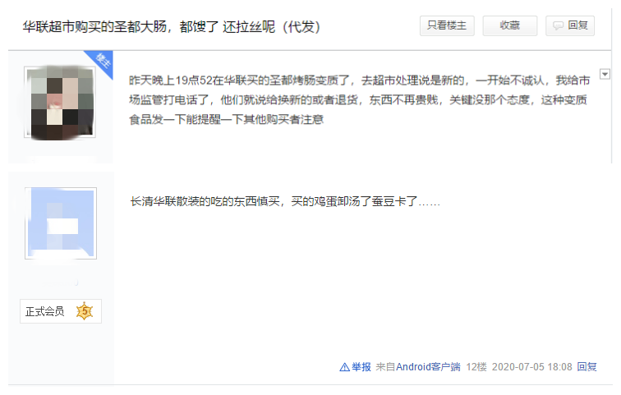Image resolution: width=621 pixels, height=395 pixels.
Task: Click the 只看楼主 button
Action: (447, 25)
